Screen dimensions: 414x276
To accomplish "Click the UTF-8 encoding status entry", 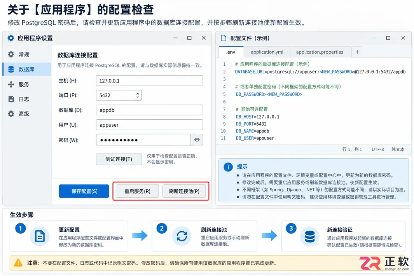I will [x=377, y=150].
